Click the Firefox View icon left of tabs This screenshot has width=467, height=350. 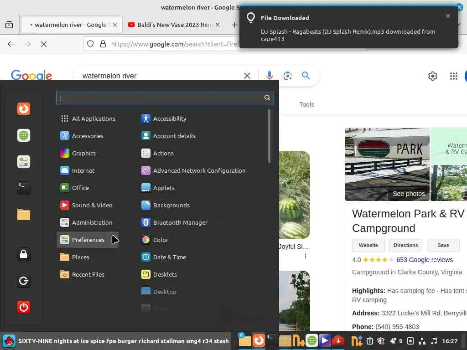9,25
